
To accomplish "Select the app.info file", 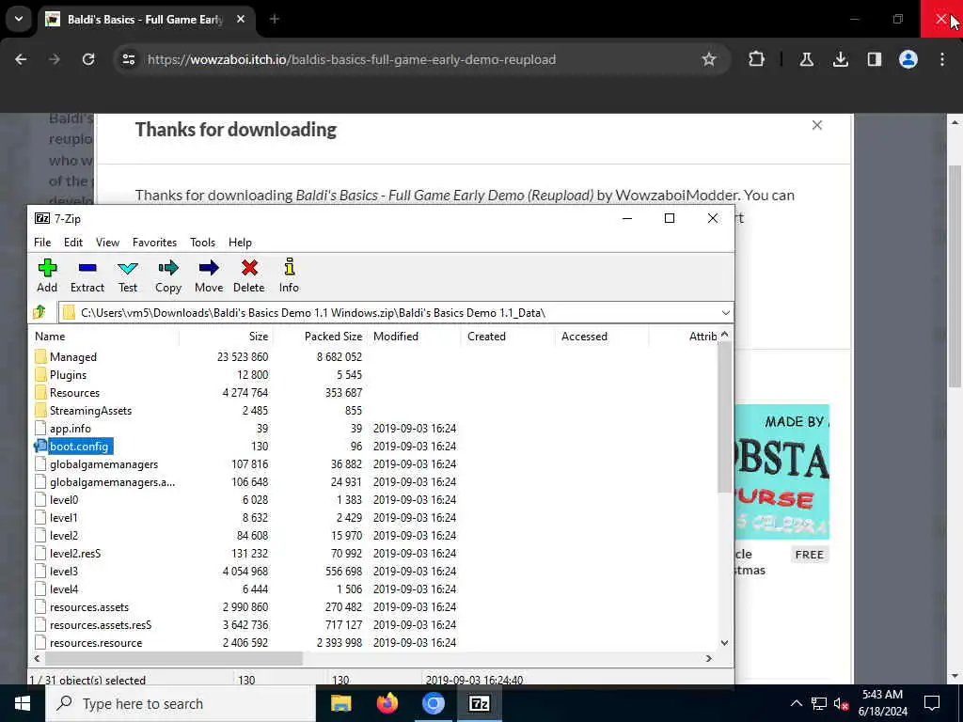I will tap(63, 429).
